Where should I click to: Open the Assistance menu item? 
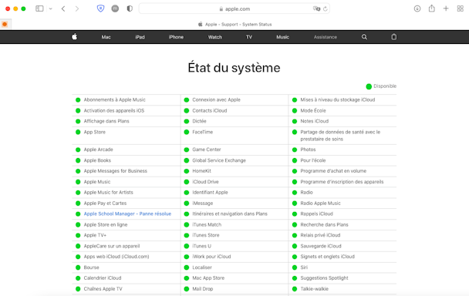click(x=326, y=37)
